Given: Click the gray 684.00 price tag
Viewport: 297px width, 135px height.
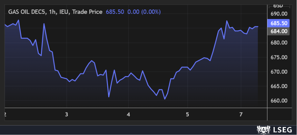Looking at the screenshot, I should pyautogui.click(x=279, y=31).
